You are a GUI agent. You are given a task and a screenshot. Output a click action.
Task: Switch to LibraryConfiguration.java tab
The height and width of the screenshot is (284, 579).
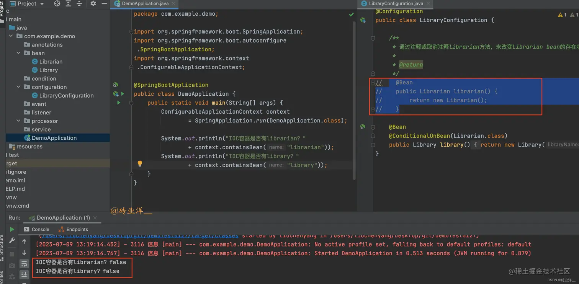(x=396, y=3)
